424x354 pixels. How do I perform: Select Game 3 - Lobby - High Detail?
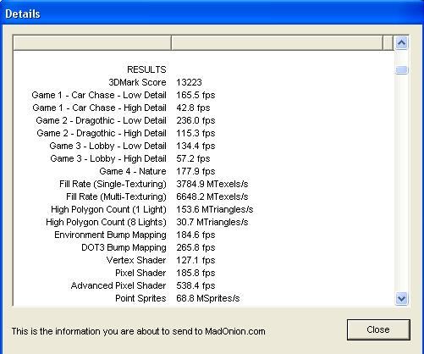(x=108, y=158)
